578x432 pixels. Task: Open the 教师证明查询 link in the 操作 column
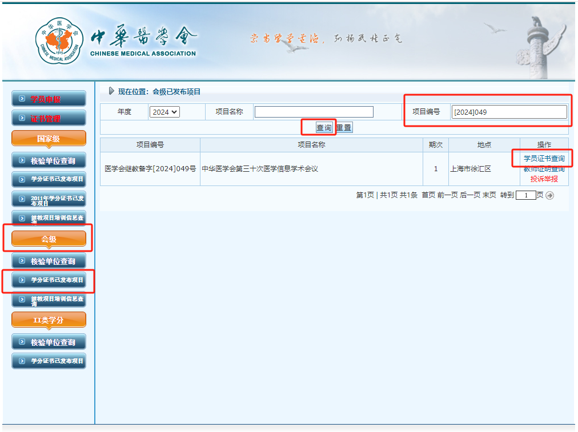544,169
